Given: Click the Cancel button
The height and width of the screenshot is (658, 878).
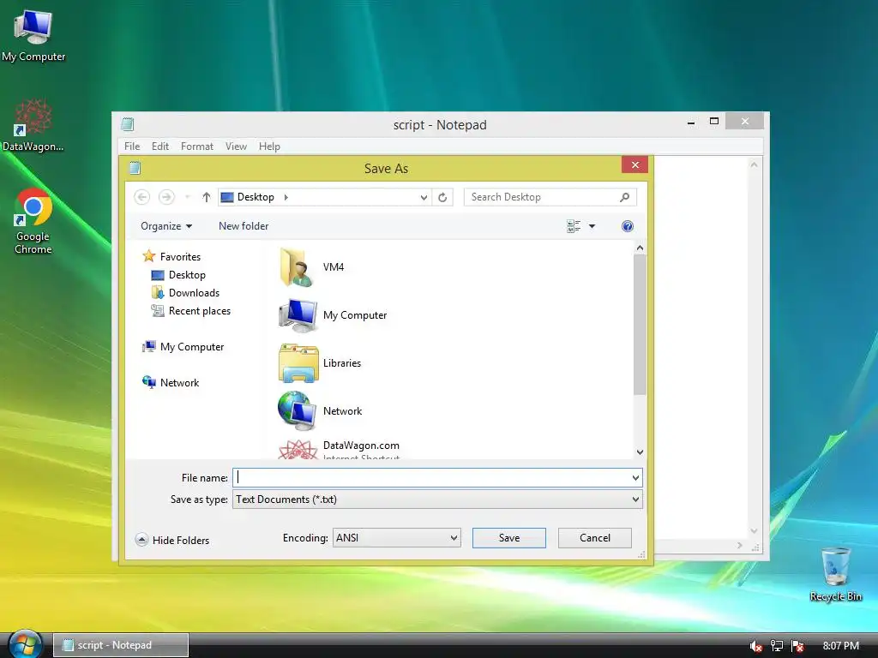Looking at the screenshot, I should click(595, 538).
